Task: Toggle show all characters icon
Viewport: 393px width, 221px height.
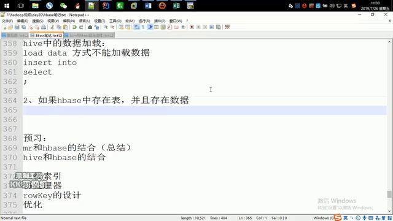Action: (143, 27)
